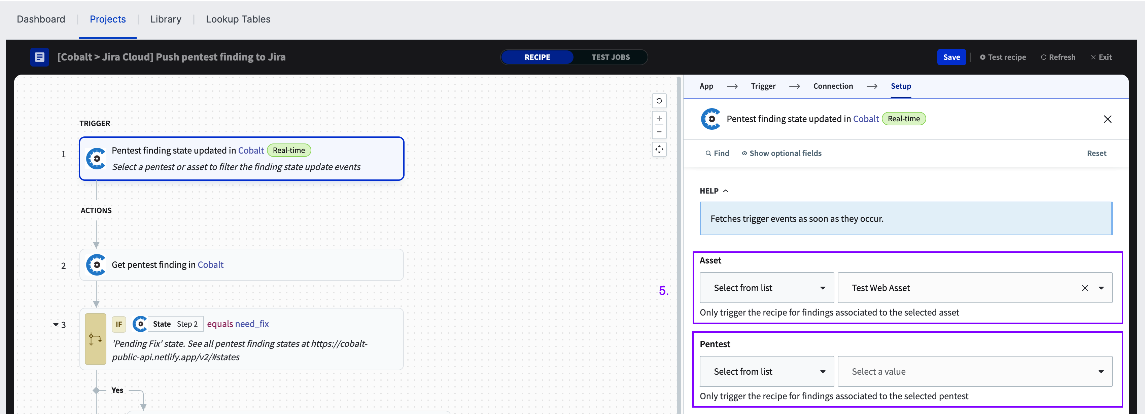Switch to the Connection tab

coord(833,85)
